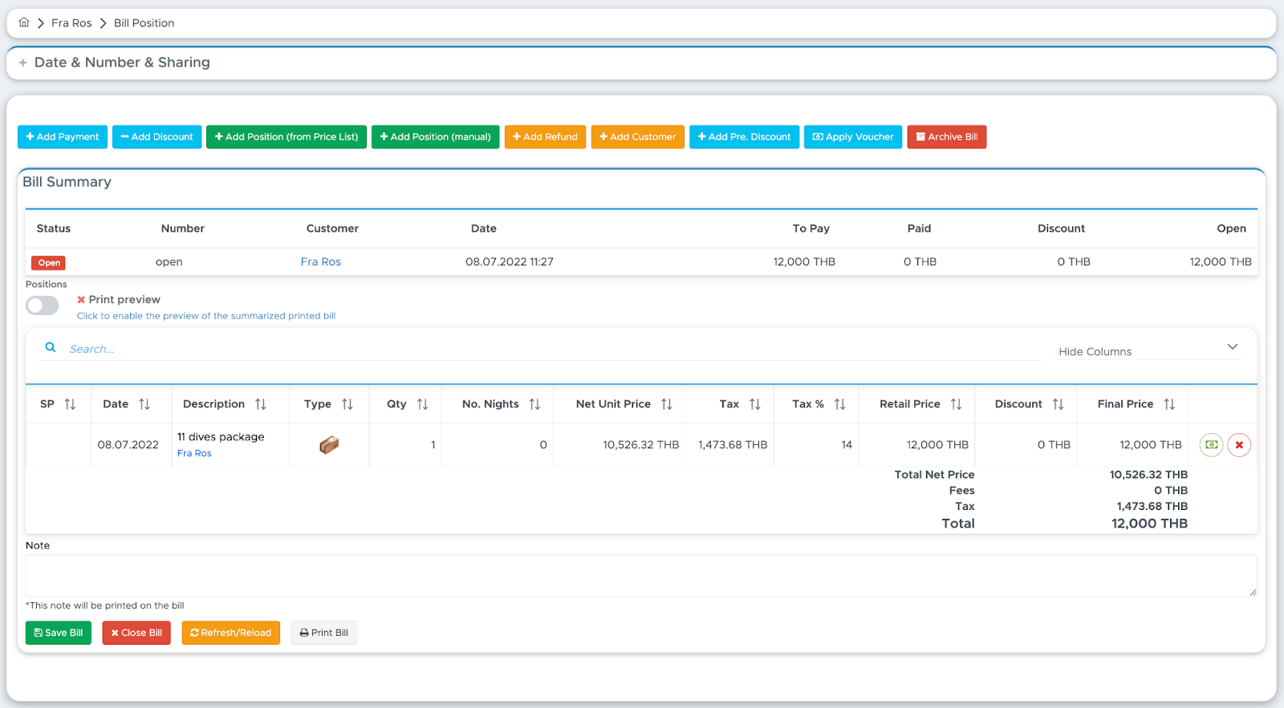
Task: Click Print Bill button
Action: pos(324,633)
